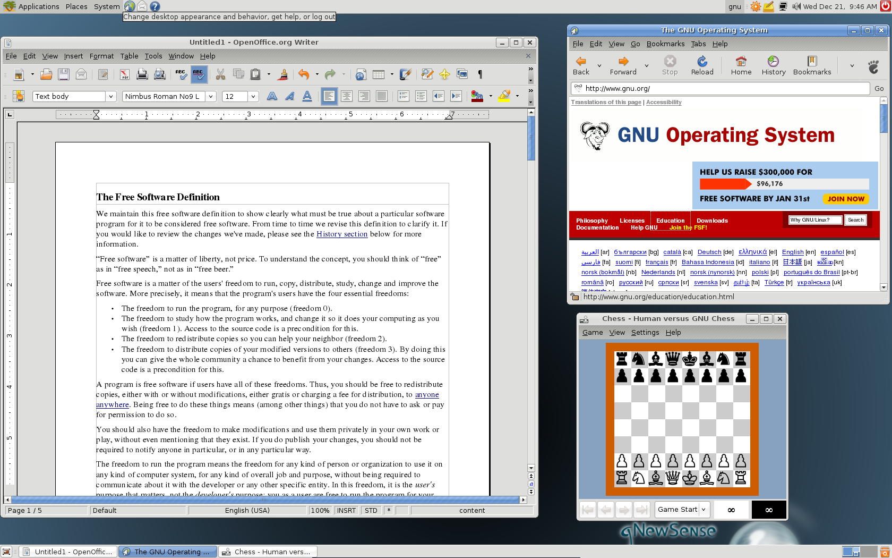Run spellcheck in Writer
Viewport: 892px width, 558px height.
point(181,74)
